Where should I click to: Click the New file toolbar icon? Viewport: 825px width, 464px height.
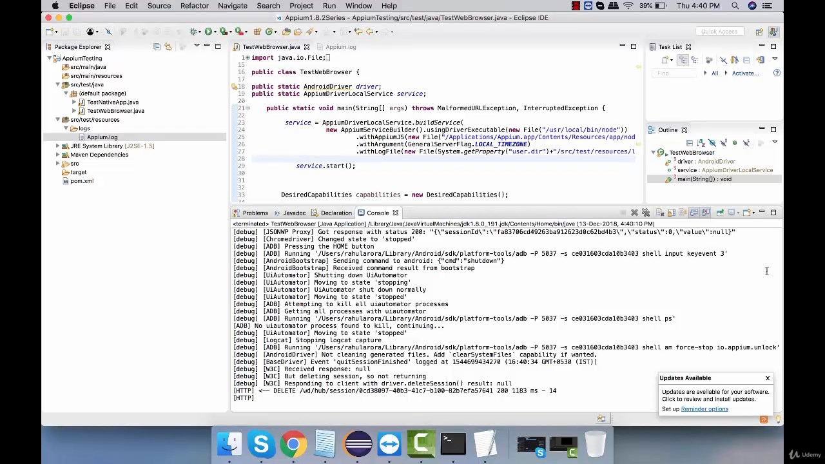point(49,32)
